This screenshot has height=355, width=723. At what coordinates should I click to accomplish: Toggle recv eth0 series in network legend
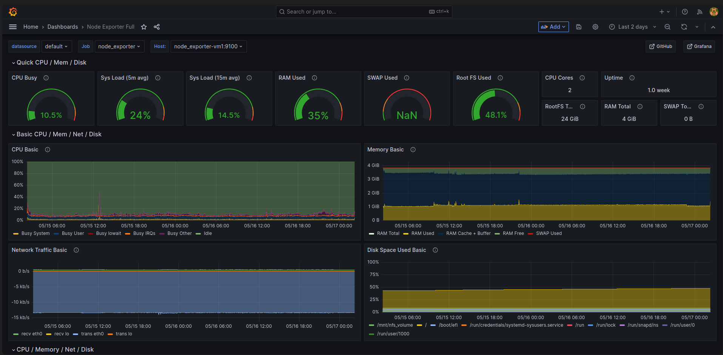coord(32,334)
